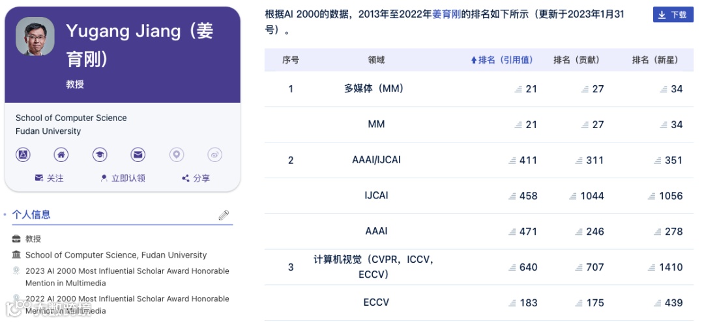704x322 pixels.
Task: Click the 2023 AI 2000 award entry
Action: 127,276
